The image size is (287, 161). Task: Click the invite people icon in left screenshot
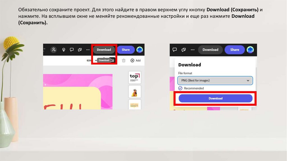pyautogui.click(x=54, y=50)
